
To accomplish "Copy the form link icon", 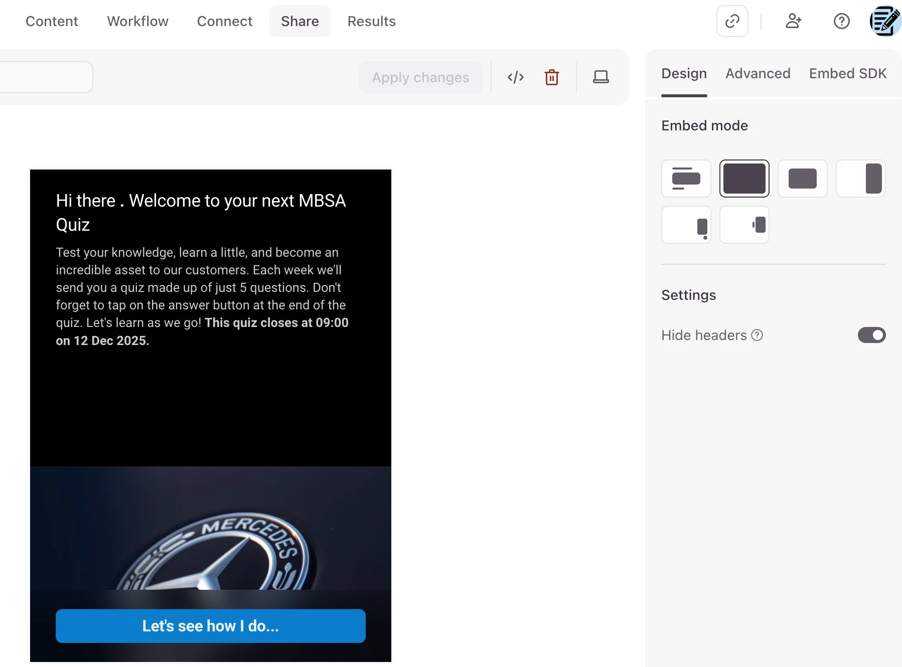I will tap(732, 21).
